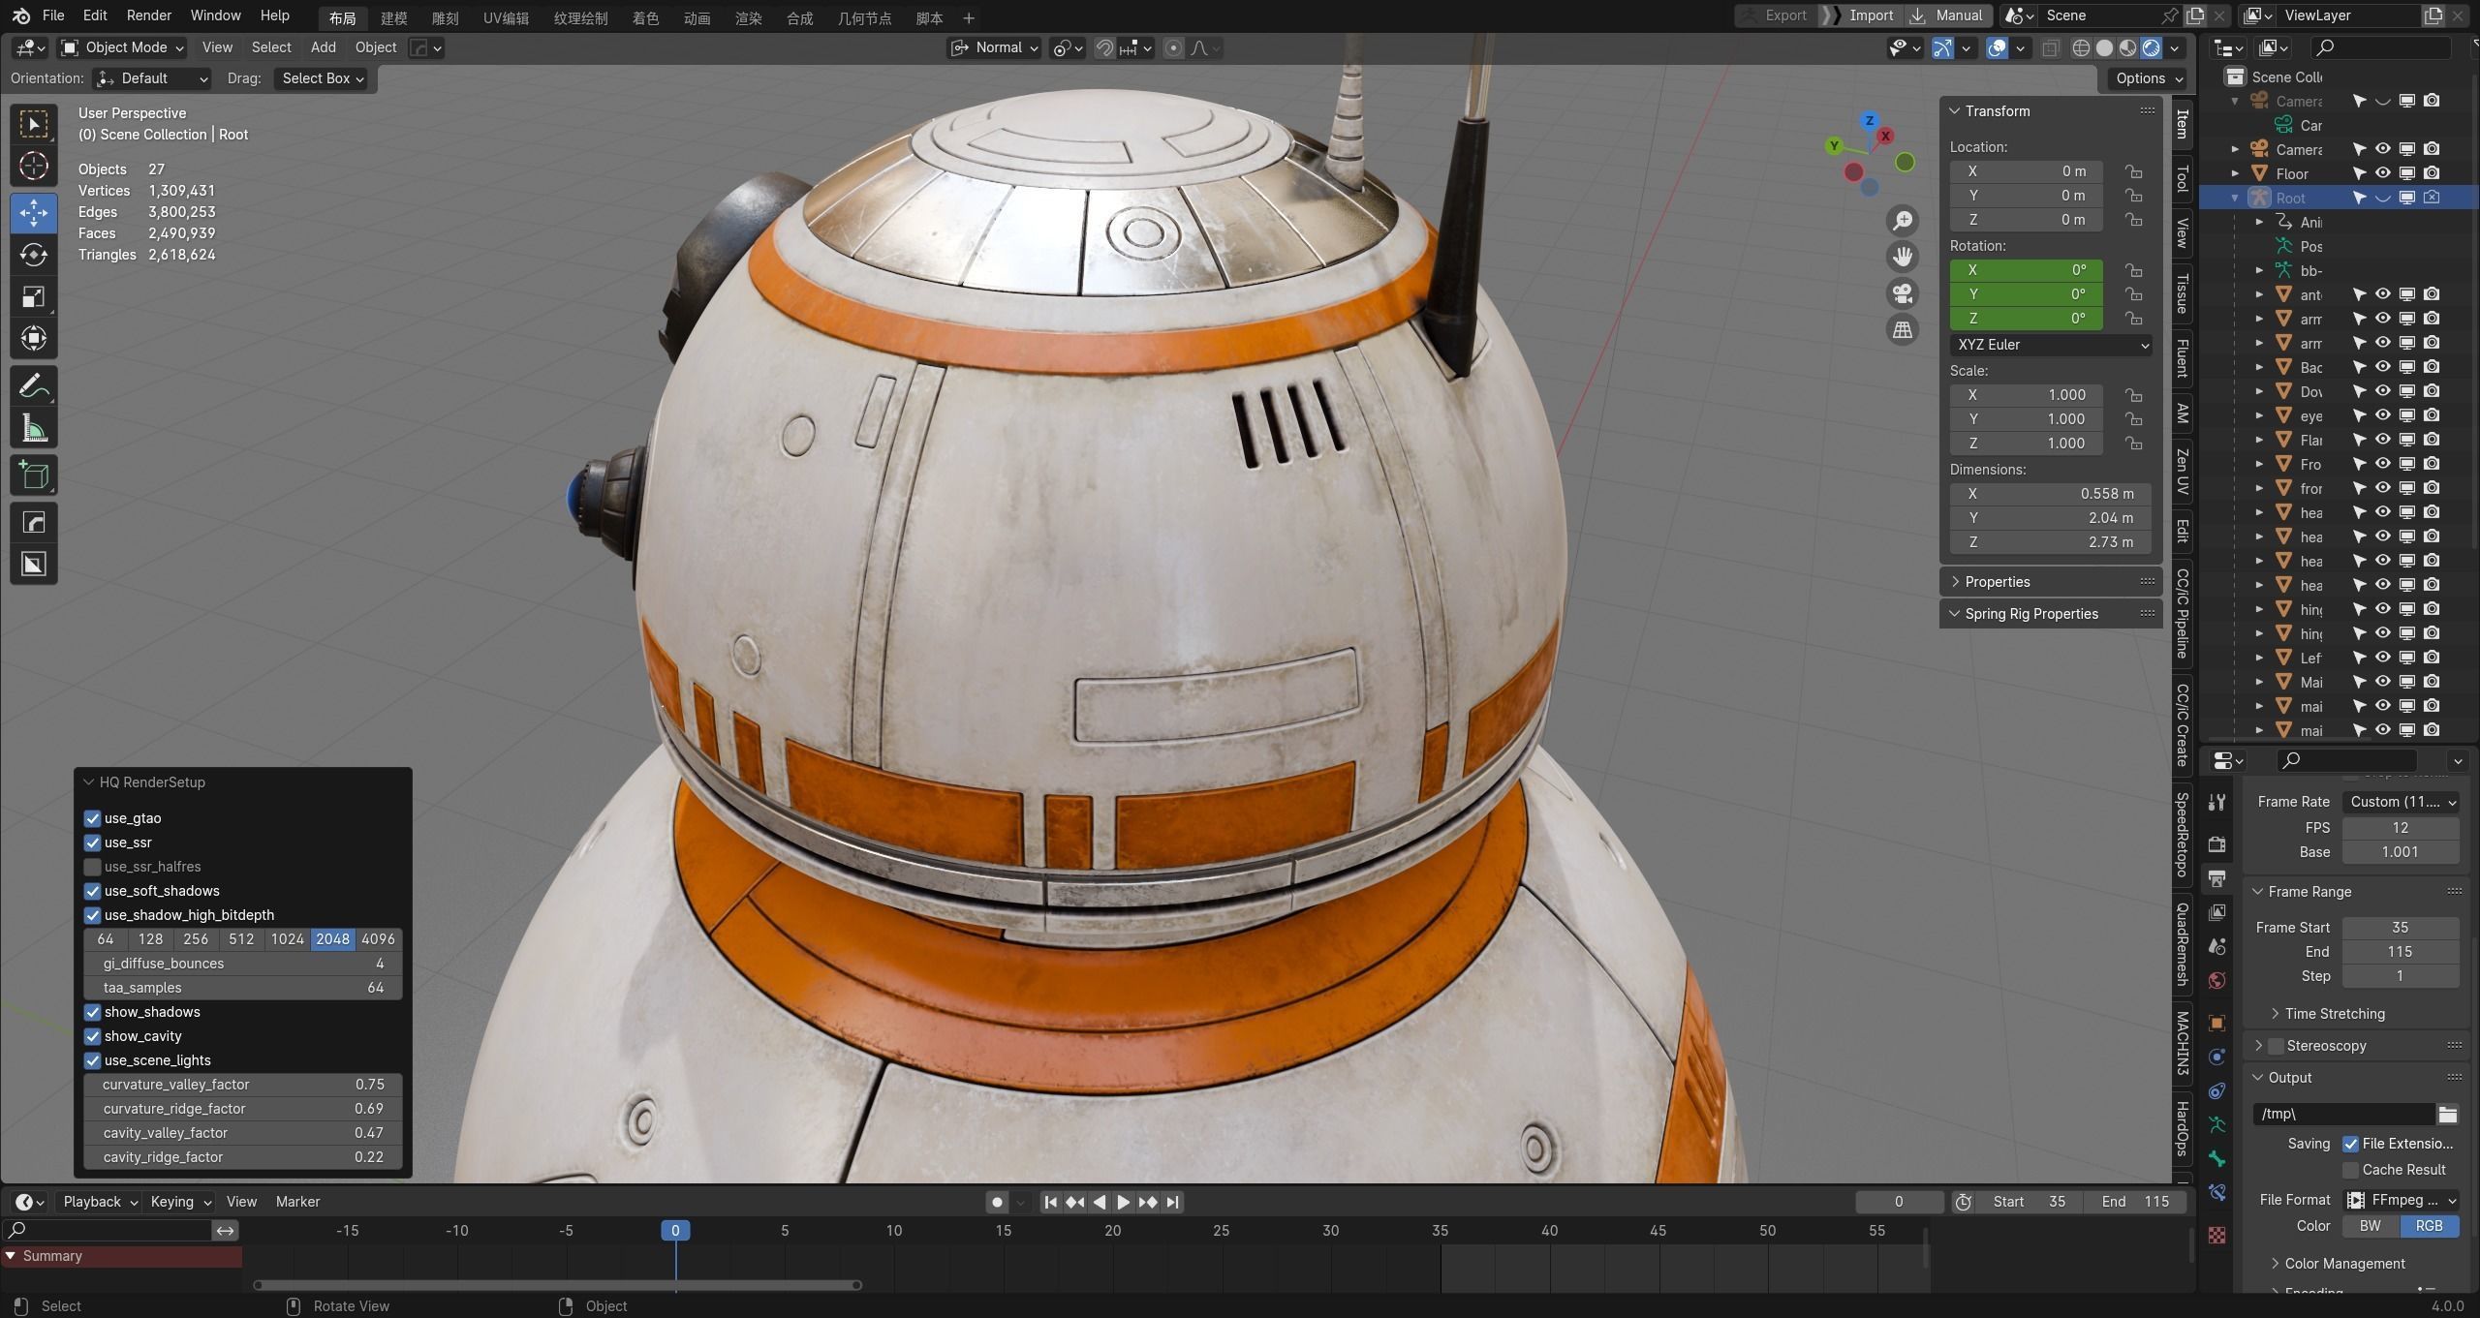Image resolution: width=2480 pixels, height=1318 pixels.
Task: Switch to solid viewport shading
Action: tap(2104, 47)
